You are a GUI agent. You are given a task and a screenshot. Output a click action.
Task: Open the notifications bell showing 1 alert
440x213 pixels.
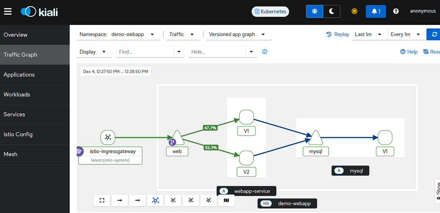point(375,11)
